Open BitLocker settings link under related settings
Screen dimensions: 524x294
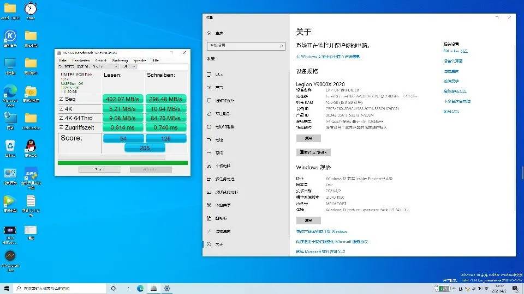(x=455, y=51)
